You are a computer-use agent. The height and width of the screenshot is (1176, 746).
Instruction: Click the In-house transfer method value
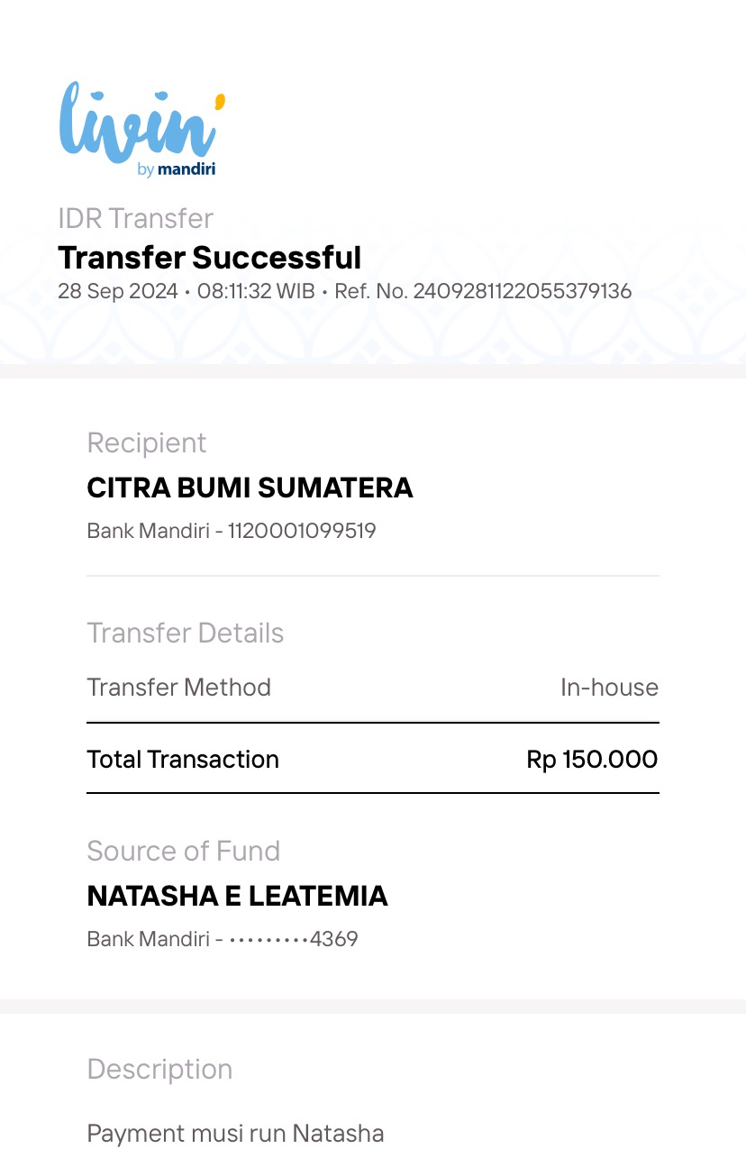tap(610, 688)
